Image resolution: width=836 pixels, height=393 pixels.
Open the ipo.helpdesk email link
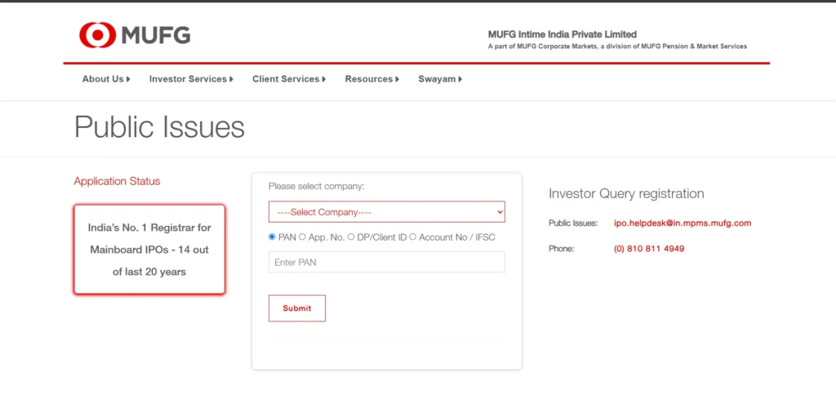click(x=683, y=223)
